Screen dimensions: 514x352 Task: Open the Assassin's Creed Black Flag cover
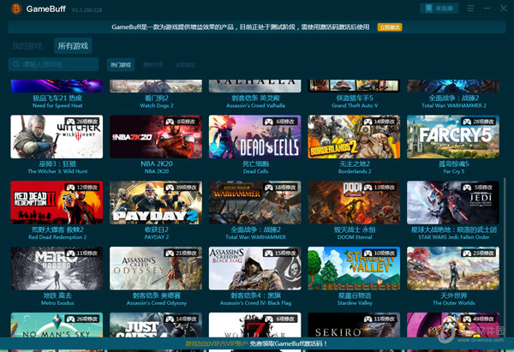[255, 268]
